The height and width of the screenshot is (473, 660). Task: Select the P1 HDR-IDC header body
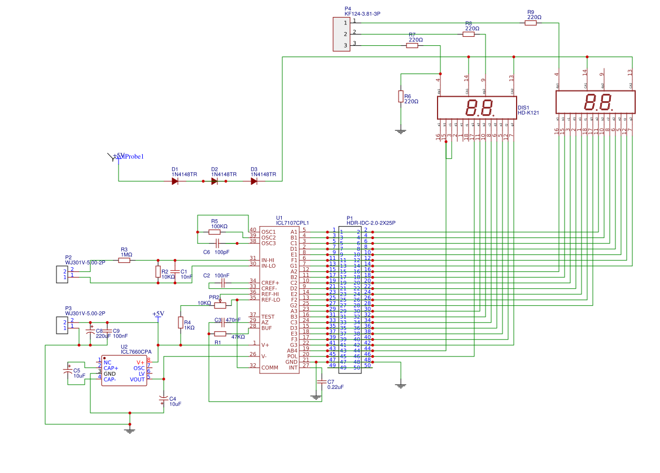click(x=350, y=300)
